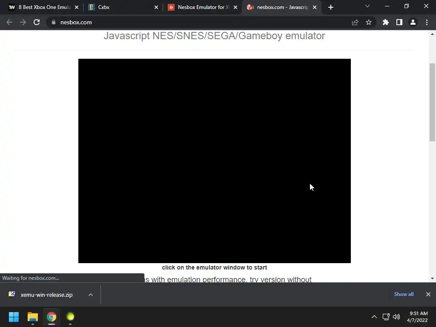Restore down the Chrome window
436x327 pixels.
(407, 6)
